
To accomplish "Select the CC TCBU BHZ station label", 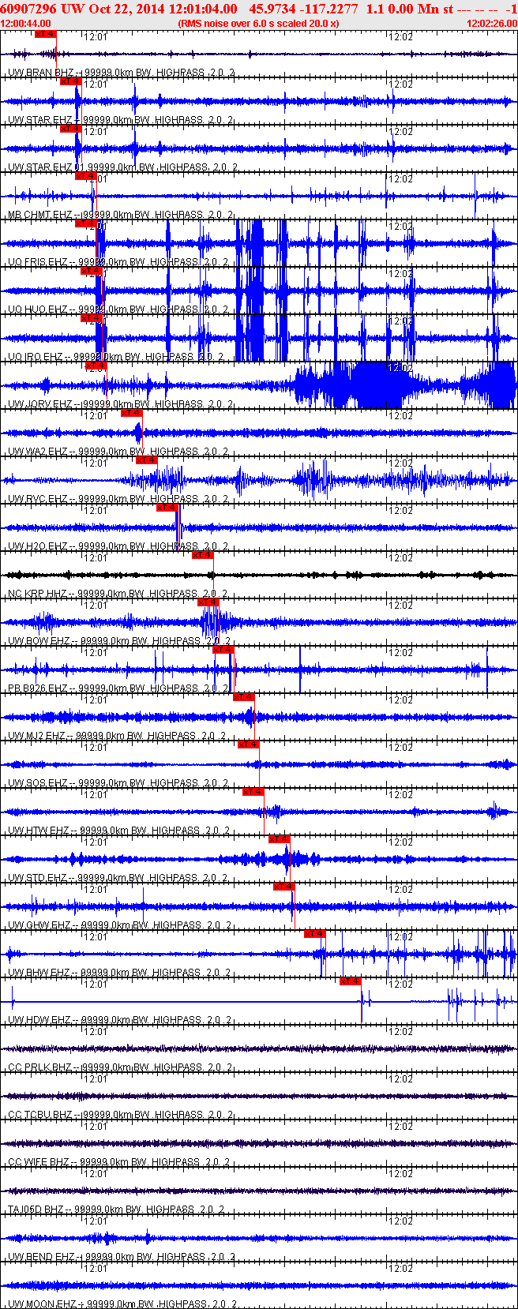I will tap(120, 1115).
